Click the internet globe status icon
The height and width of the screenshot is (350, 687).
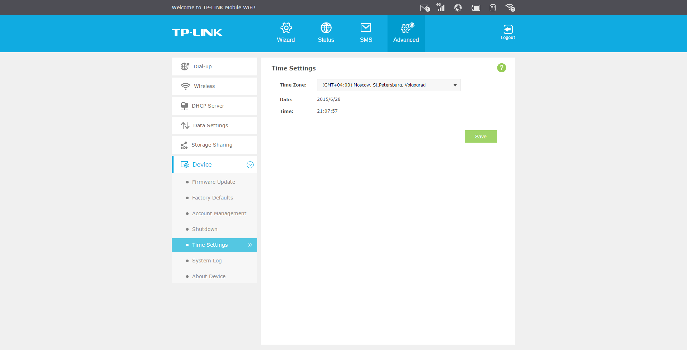click(x=458, y=8)
